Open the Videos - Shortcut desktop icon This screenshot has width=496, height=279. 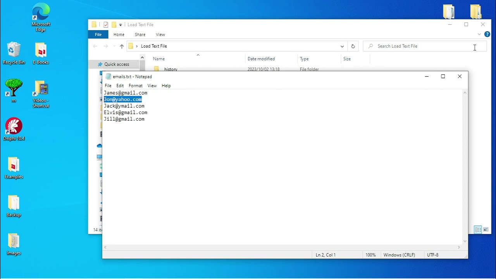tap(41, 94)
